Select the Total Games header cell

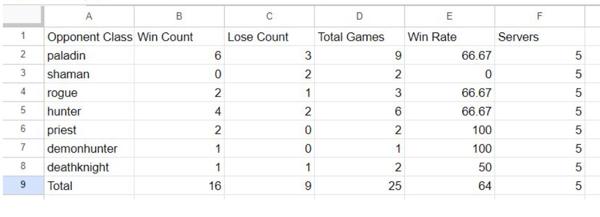[359, 37]
